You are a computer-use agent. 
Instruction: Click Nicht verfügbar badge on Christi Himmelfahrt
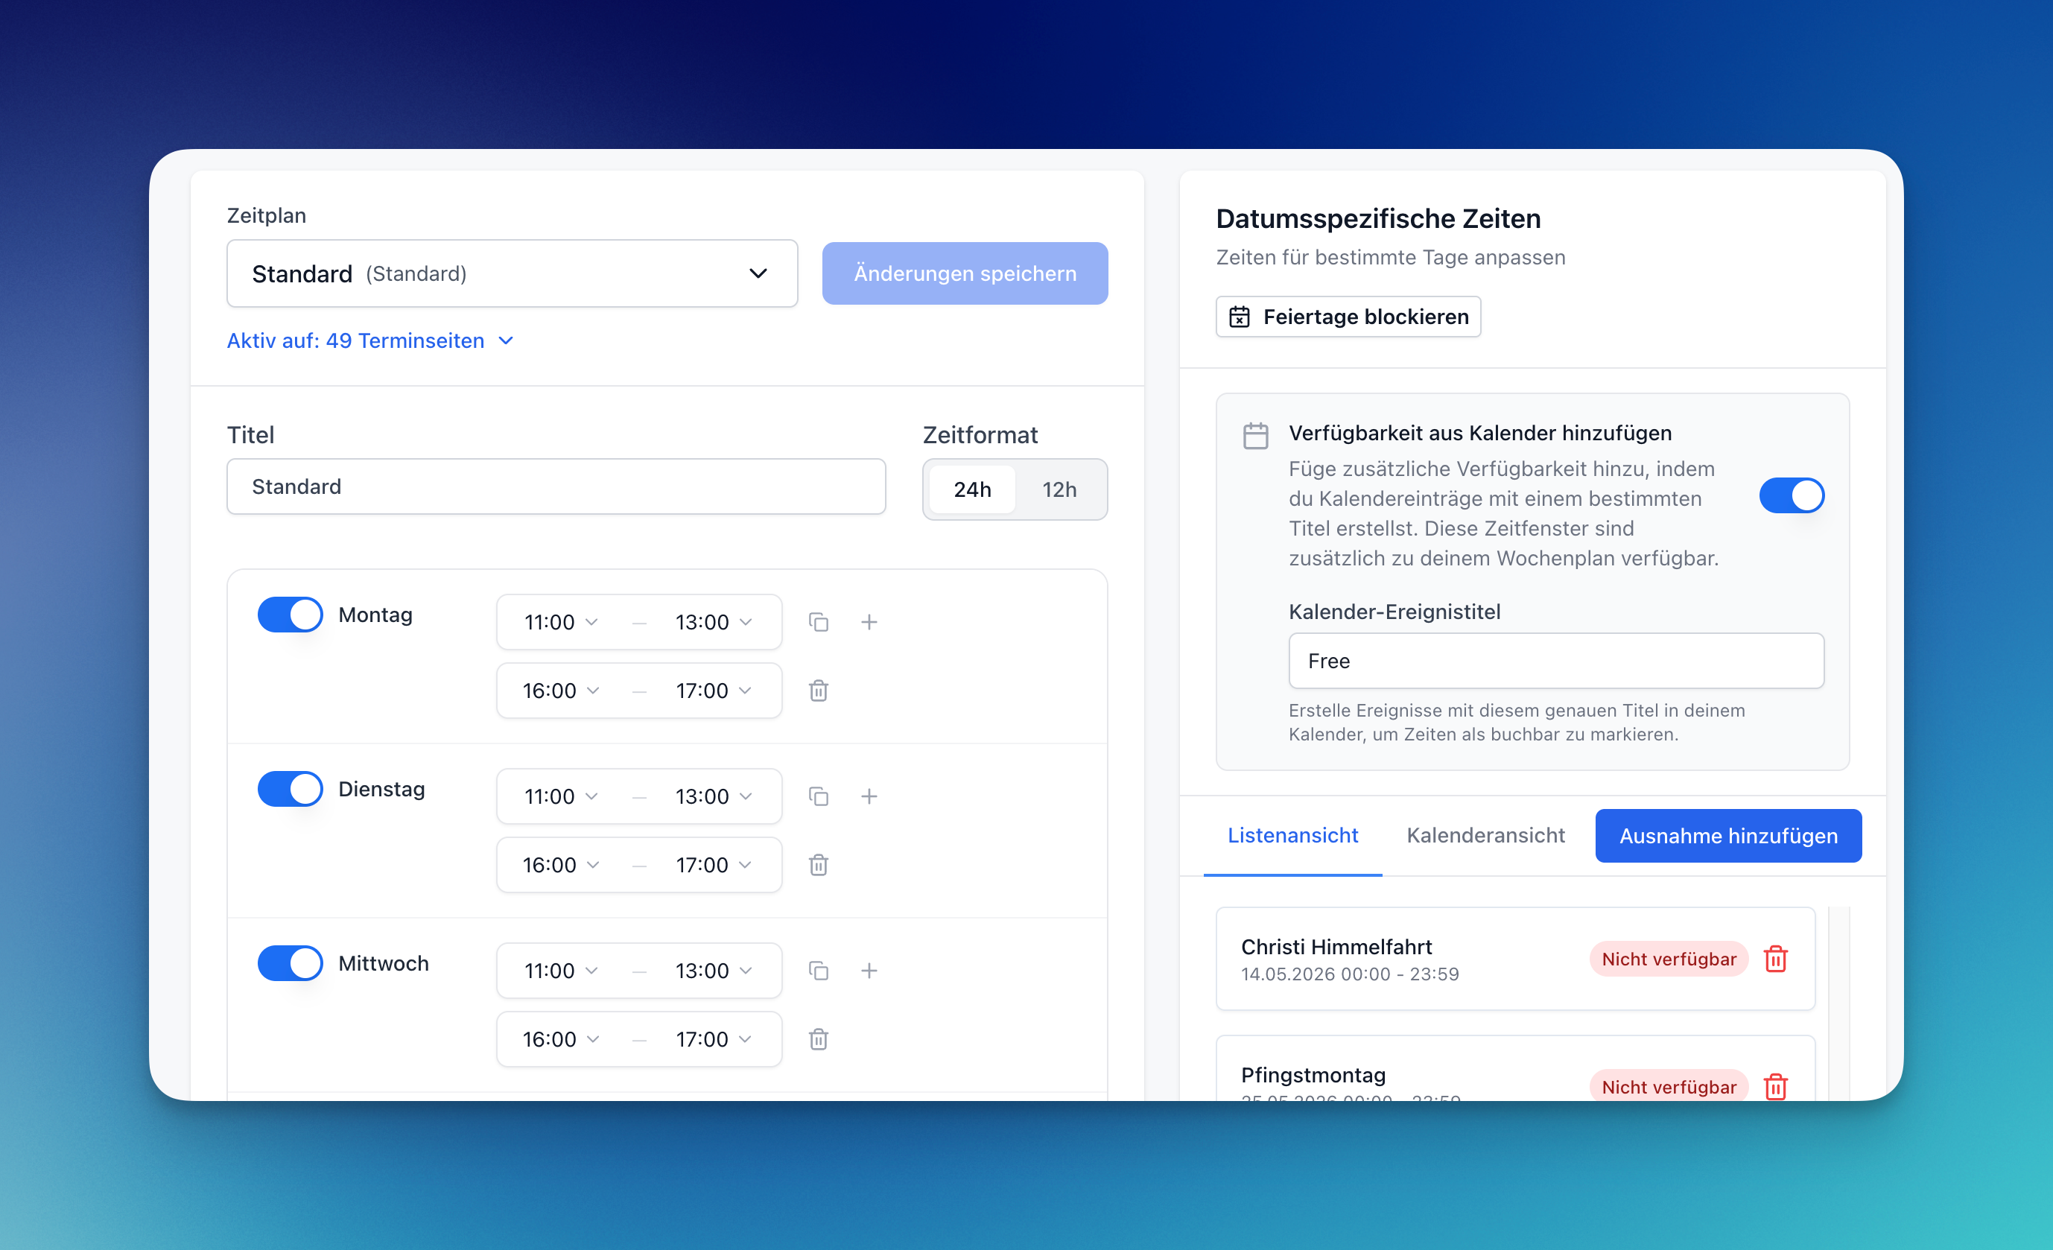(1668, 958)
